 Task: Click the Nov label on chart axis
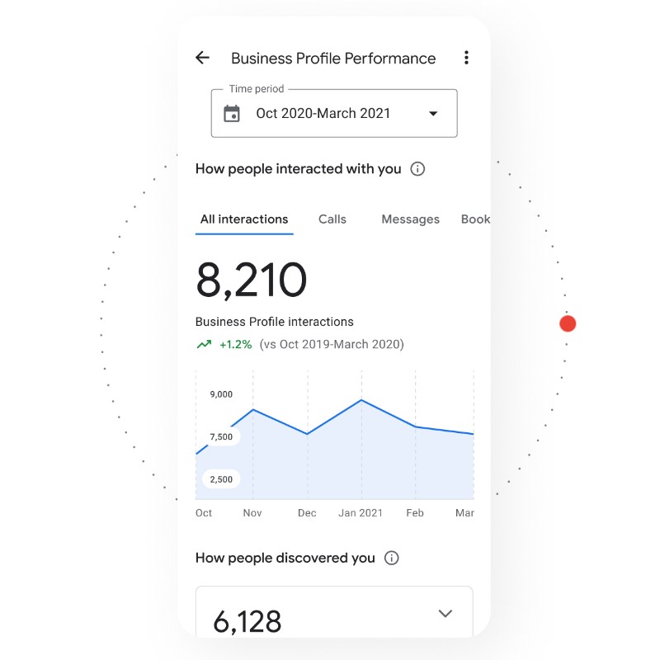point(252,513)
